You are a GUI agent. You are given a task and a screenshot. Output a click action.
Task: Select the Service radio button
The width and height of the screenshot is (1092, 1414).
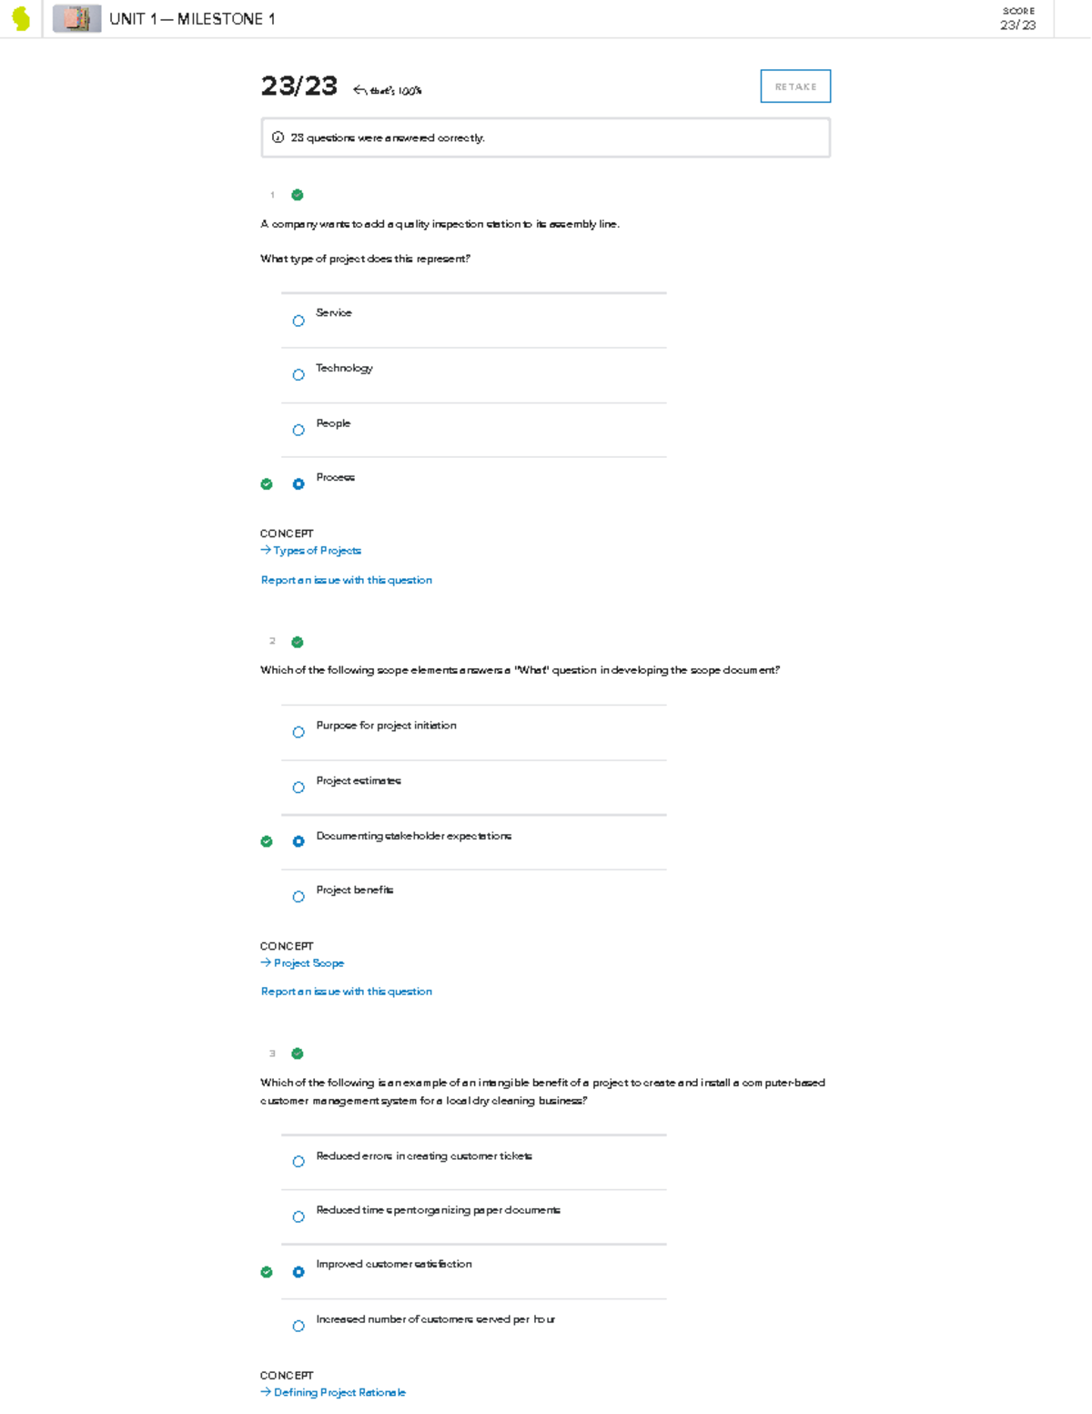[298, 320]
